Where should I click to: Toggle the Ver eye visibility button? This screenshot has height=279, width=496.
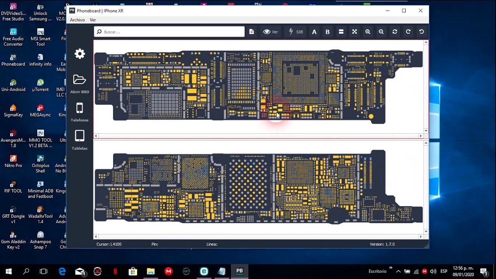pyautogui.click(x=270, y=32)
